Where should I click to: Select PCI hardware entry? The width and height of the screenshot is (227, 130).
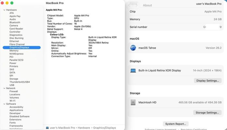click(x=11, y=57)
